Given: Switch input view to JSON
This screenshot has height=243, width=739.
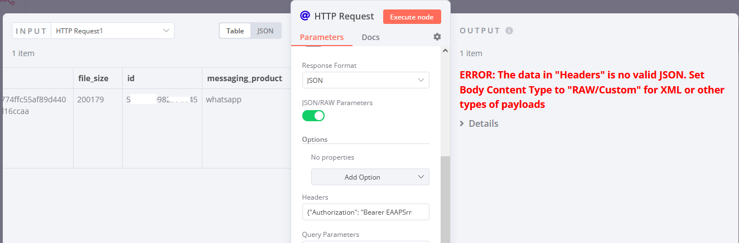Looking at the screenshot, I should click(x=265, y=31).
